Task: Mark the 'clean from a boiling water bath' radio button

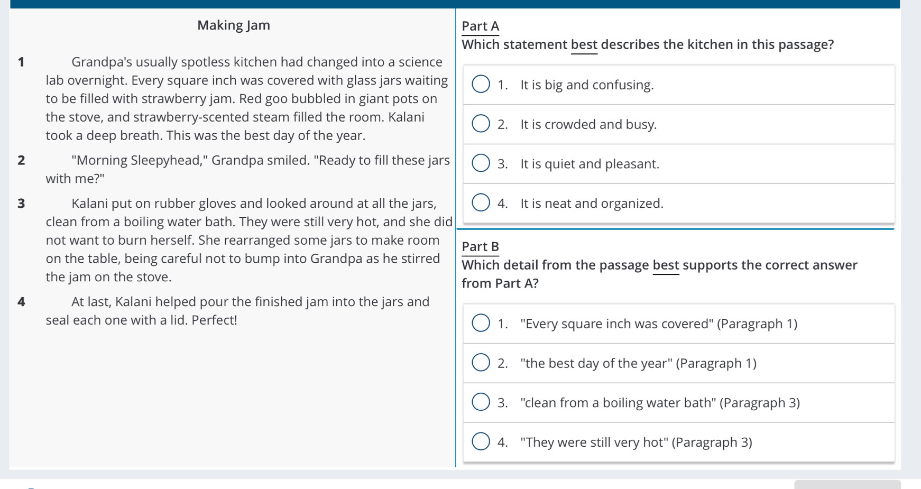Action: [481, 402]
